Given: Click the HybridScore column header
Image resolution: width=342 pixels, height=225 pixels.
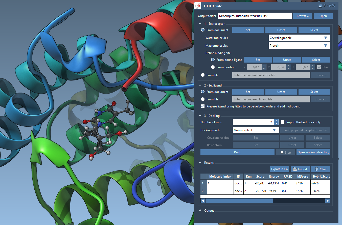Looking at the screenshot, I should 320,177.
